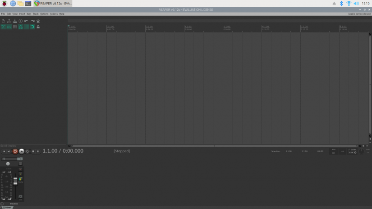The width and height of the screenshot is (372, 209).
Task: Open the master envelope trim button
Action: click(20, 197)
